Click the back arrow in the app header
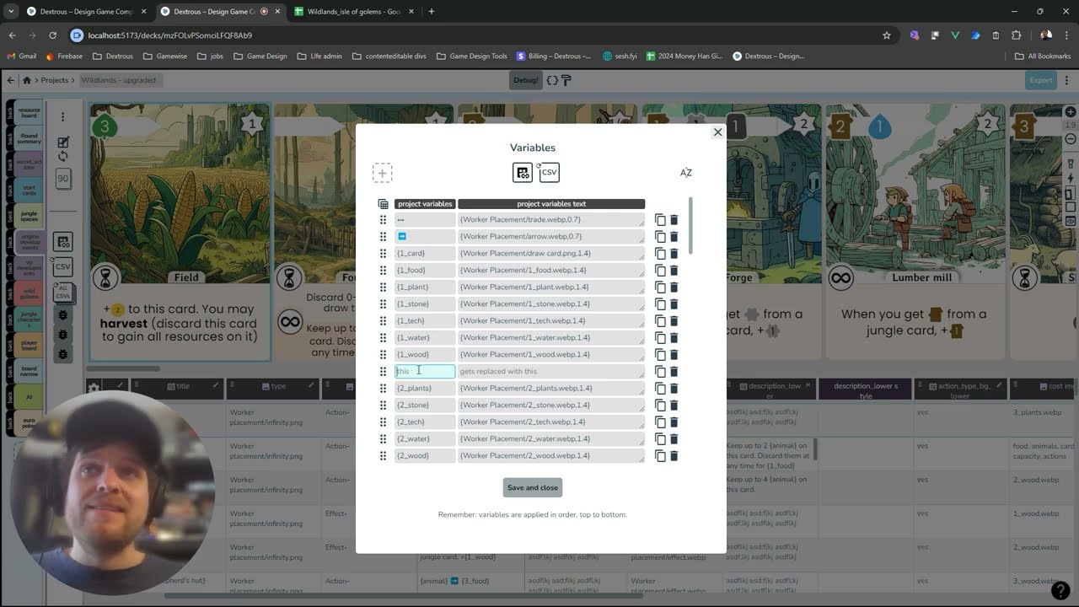Screen dimensions: 1079x607 pyautogui.click(x=11, y=80)
